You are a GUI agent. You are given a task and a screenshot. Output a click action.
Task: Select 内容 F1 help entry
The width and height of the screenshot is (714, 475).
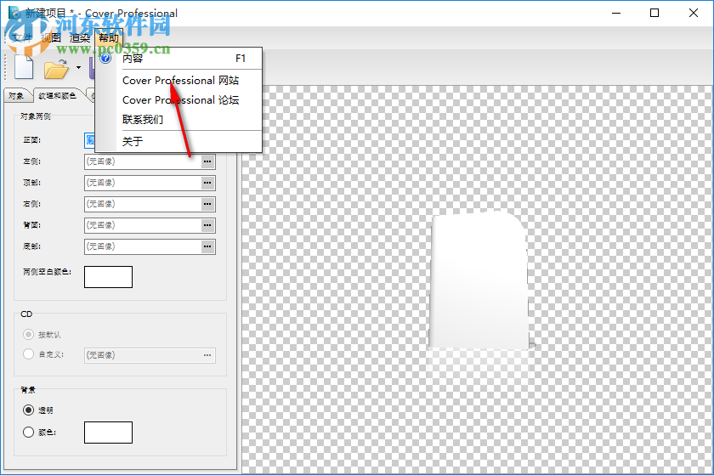coord(178,59)
